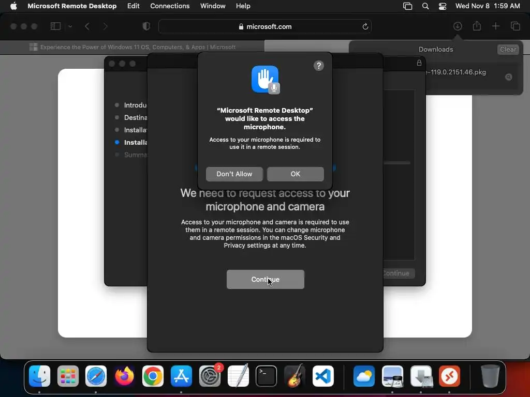Open Control Center in menu bar
Viewport: 530px width, 397px height.
[x=443, y=6]
